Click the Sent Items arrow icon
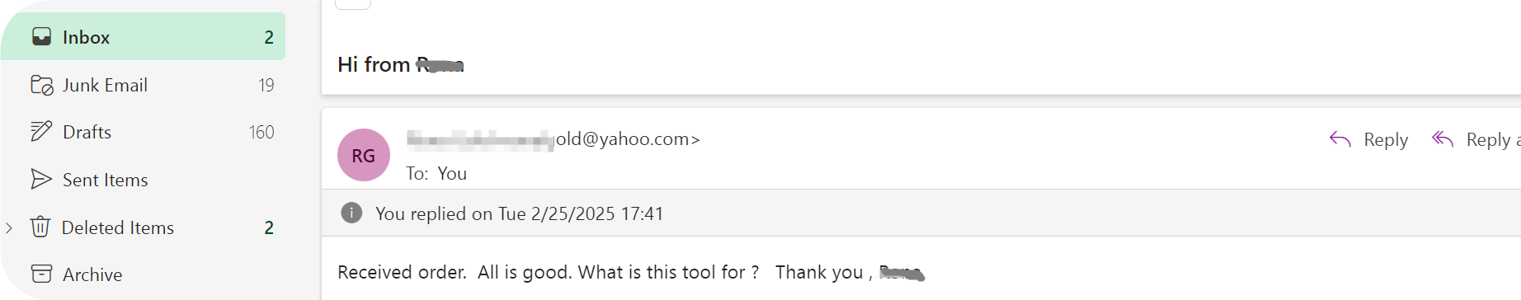This screenshot has width=1521, height=300. point(41,180)
